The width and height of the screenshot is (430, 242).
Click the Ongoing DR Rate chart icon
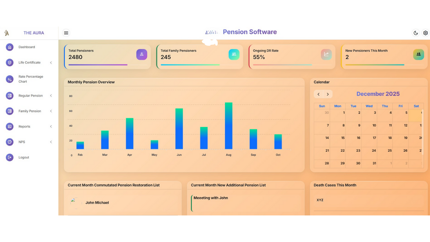[x=326, y=54]
